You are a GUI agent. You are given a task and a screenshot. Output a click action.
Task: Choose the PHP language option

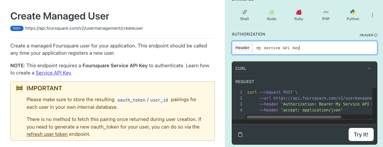(326, 15)
